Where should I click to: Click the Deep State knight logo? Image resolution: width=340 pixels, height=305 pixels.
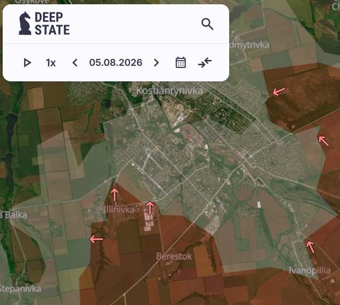click(x=25, y=23)
